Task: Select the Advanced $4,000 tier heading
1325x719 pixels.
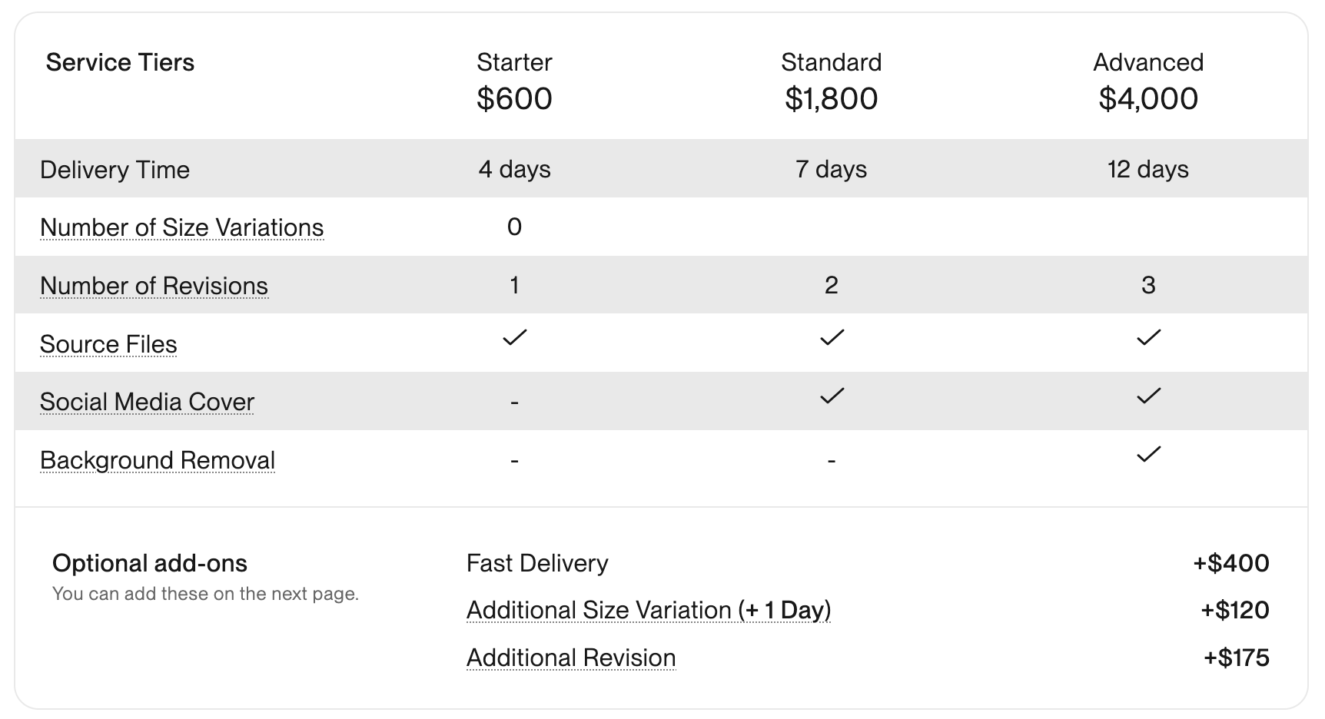Action: [1148, 81]
